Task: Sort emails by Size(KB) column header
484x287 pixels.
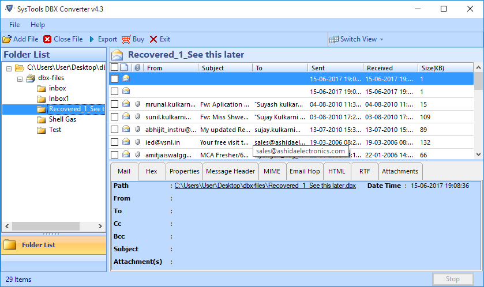Action: tap(445, 68)
